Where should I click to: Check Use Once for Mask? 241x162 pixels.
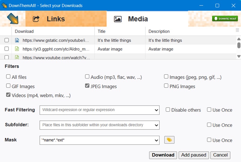click(x=209, y=140)
